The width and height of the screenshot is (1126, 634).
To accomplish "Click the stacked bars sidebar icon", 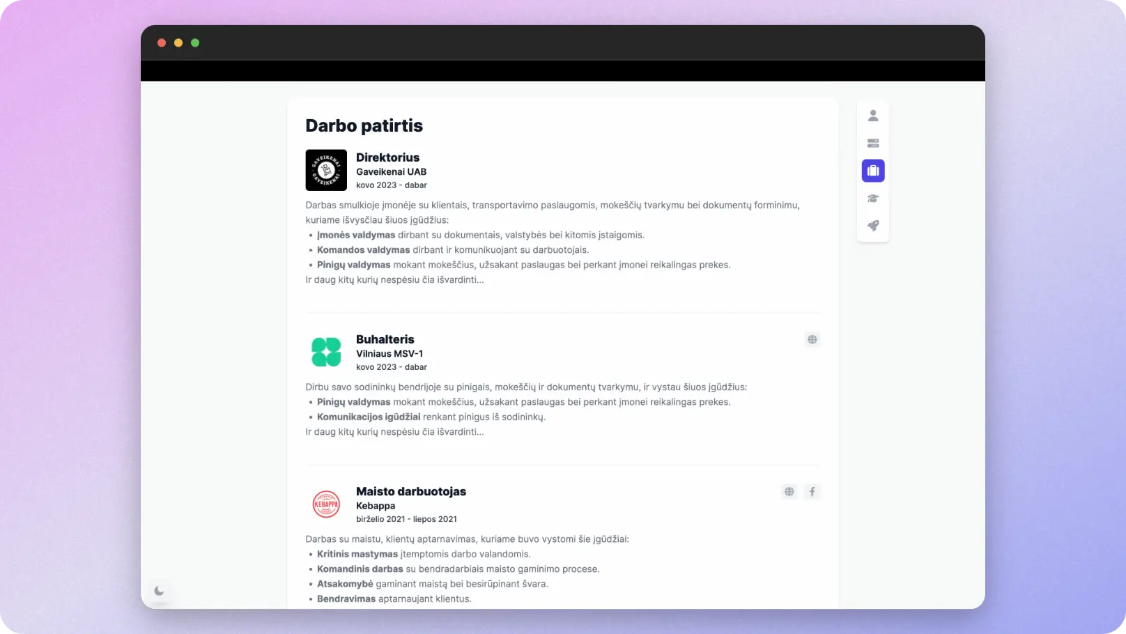I will tap(873, 144).
